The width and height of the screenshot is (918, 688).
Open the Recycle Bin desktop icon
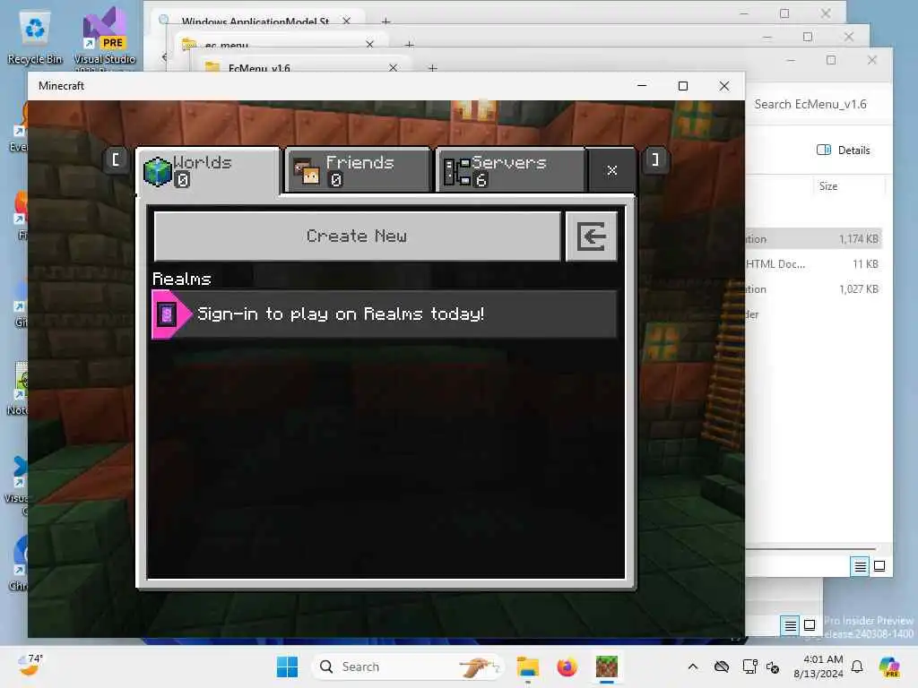point(35,38)
